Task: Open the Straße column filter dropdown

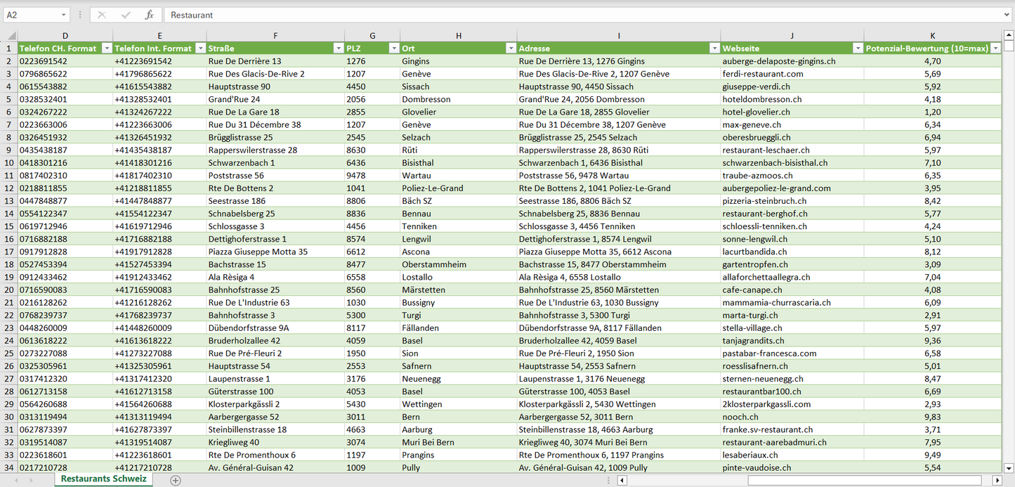Action: [338, 48]
